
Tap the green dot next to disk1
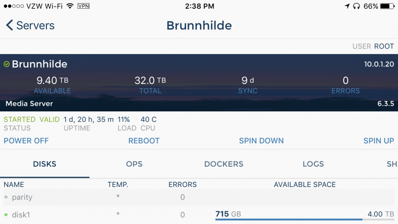click(6, 215)
